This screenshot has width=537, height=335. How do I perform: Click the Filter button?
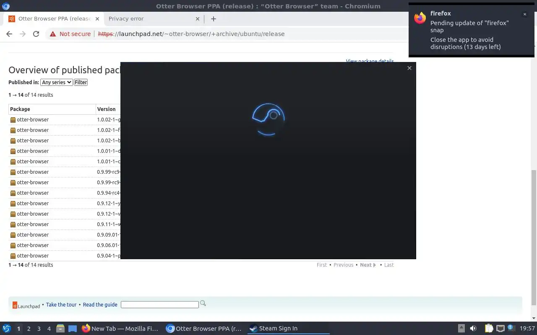[81, 82]
